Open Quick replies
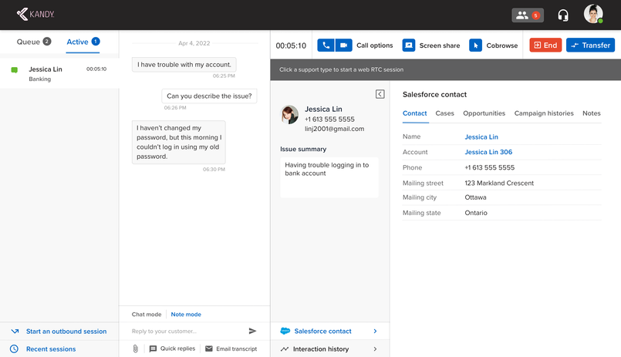 coord(172,349)
